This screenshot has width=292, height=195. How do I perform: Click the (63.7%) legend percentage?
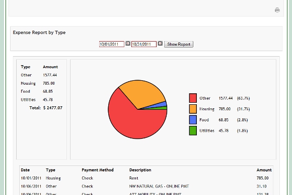tap(243, 98)
